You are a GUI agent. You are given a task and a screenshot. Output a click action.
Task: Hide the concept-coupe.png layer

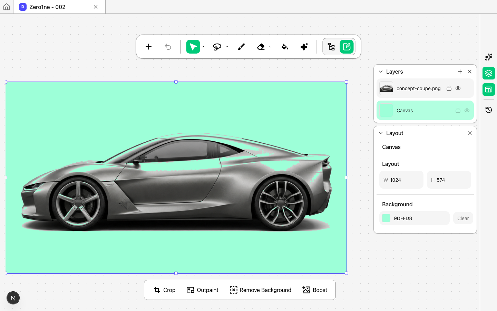tap(458, 88)
